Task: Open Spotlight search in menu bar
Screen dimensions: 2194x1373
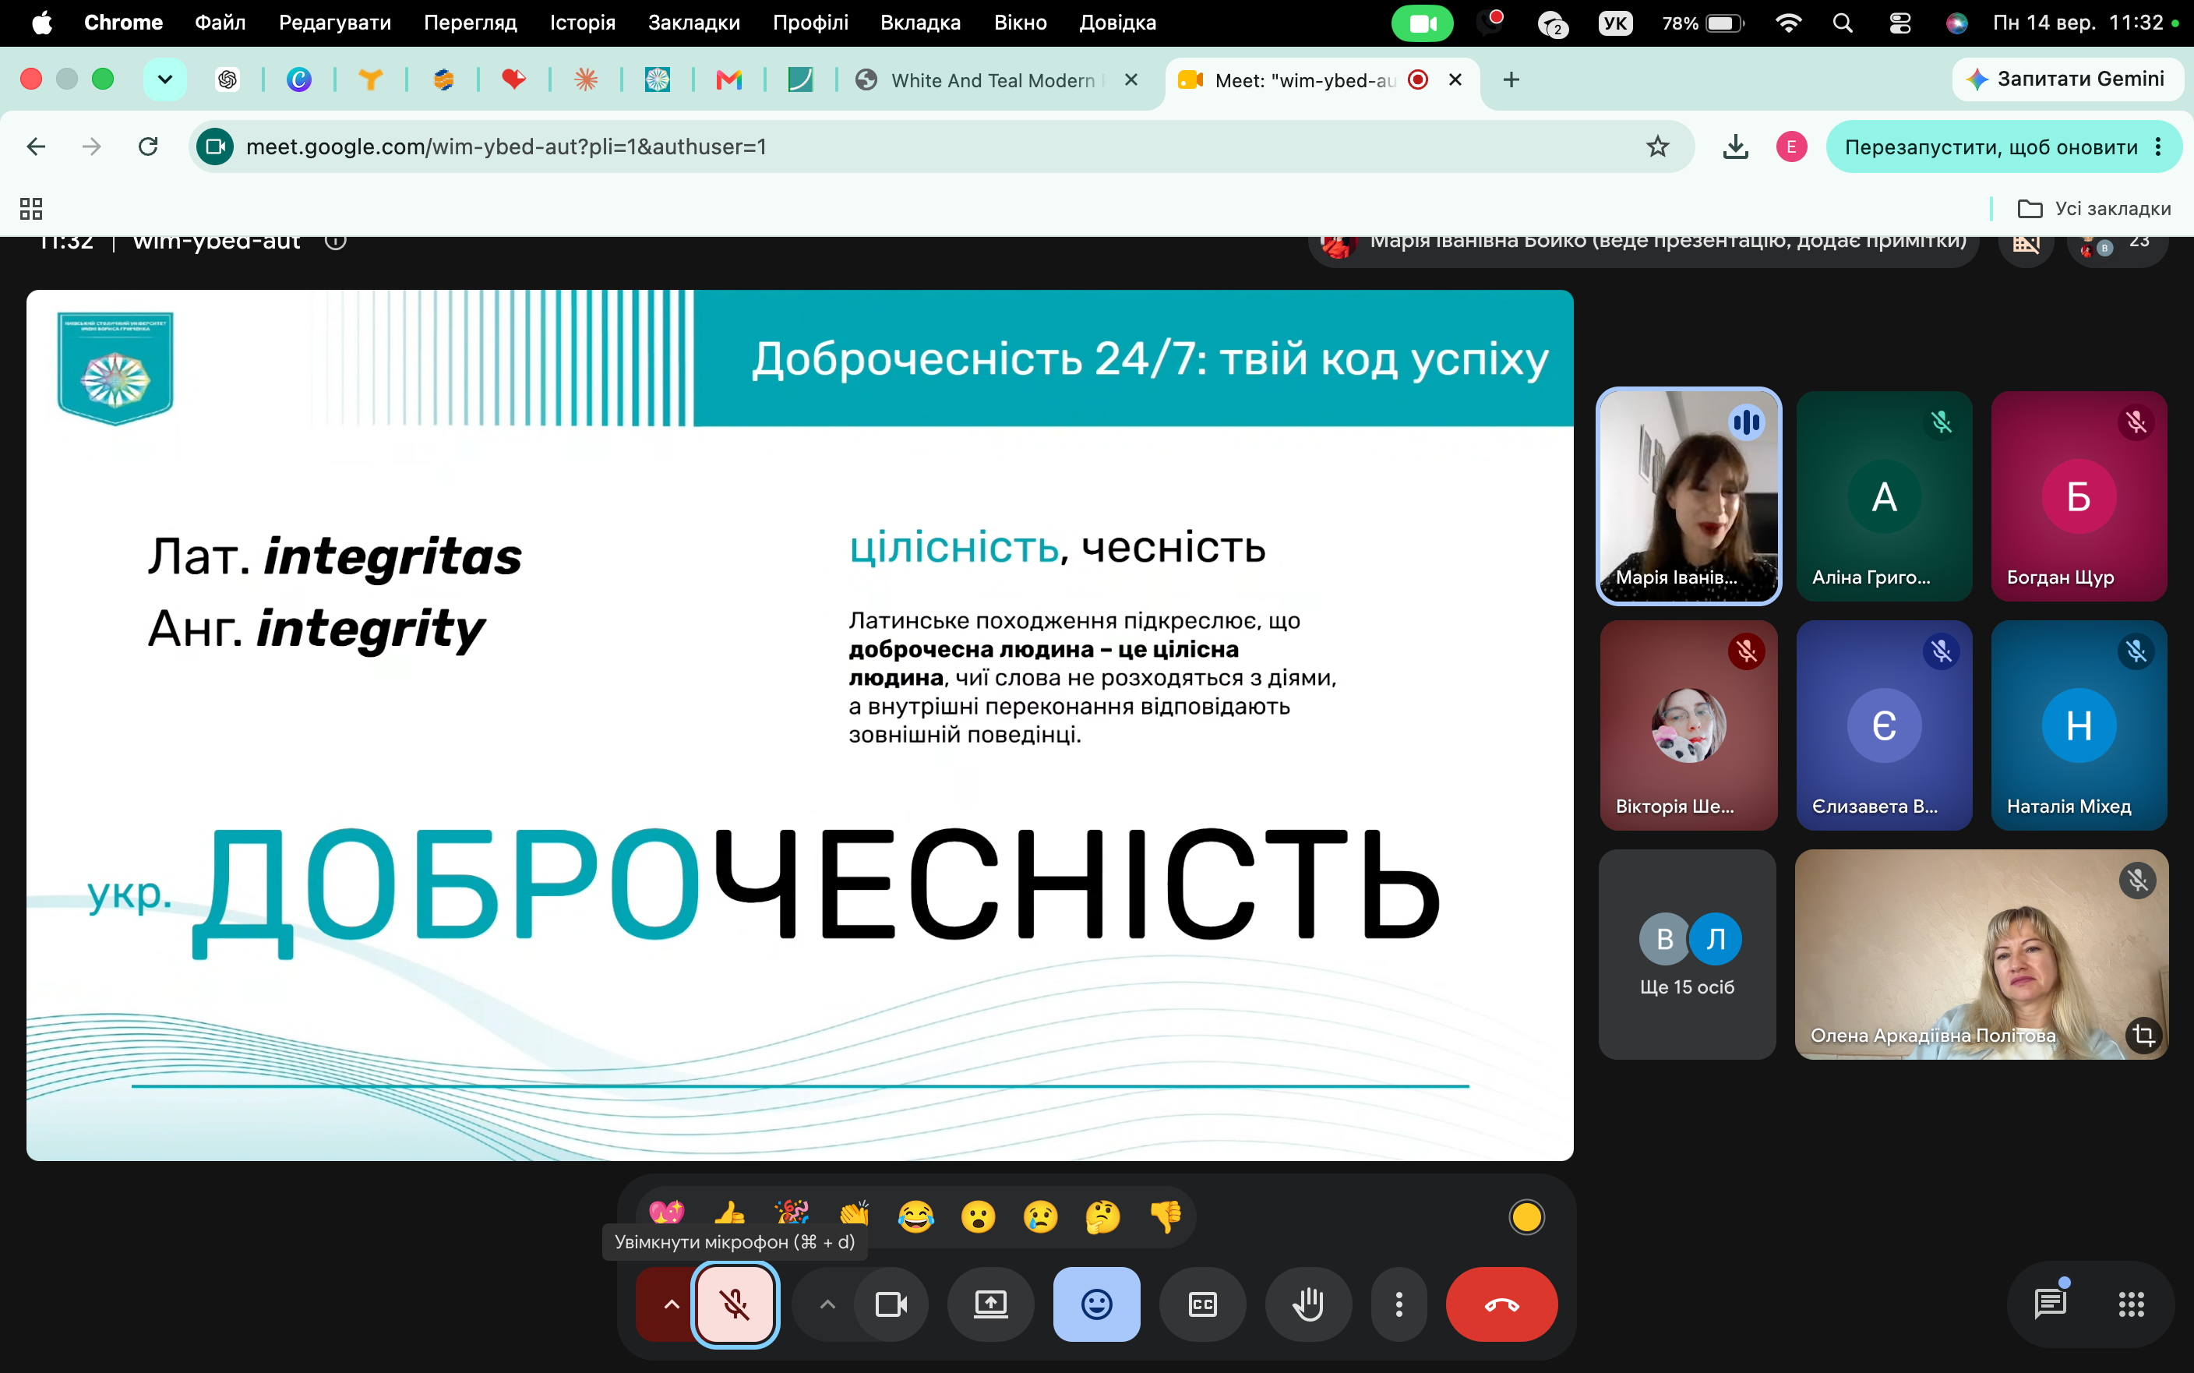Action: click(x=1842, y=23)
